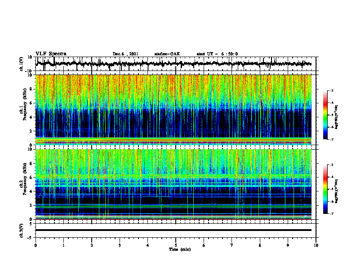Click the -7 label on ch.2 colorbar
This screenshot has width=356, height=275.
click(x=331, y=213)
